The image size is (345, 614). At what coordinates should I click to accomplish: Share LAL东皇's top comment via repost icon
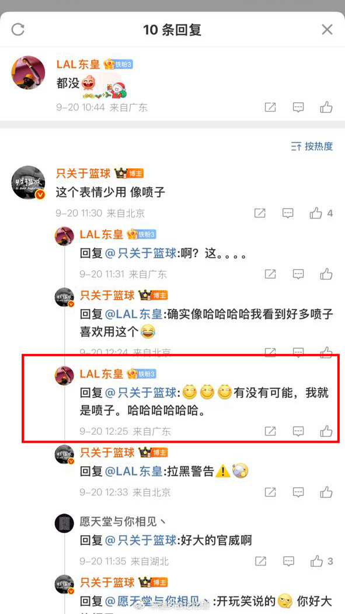point(270,107)
